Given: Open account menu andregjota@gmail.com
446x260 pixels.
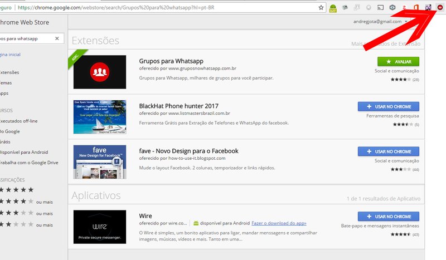Looking at the screenshot, I should click(x=380, y=22).
